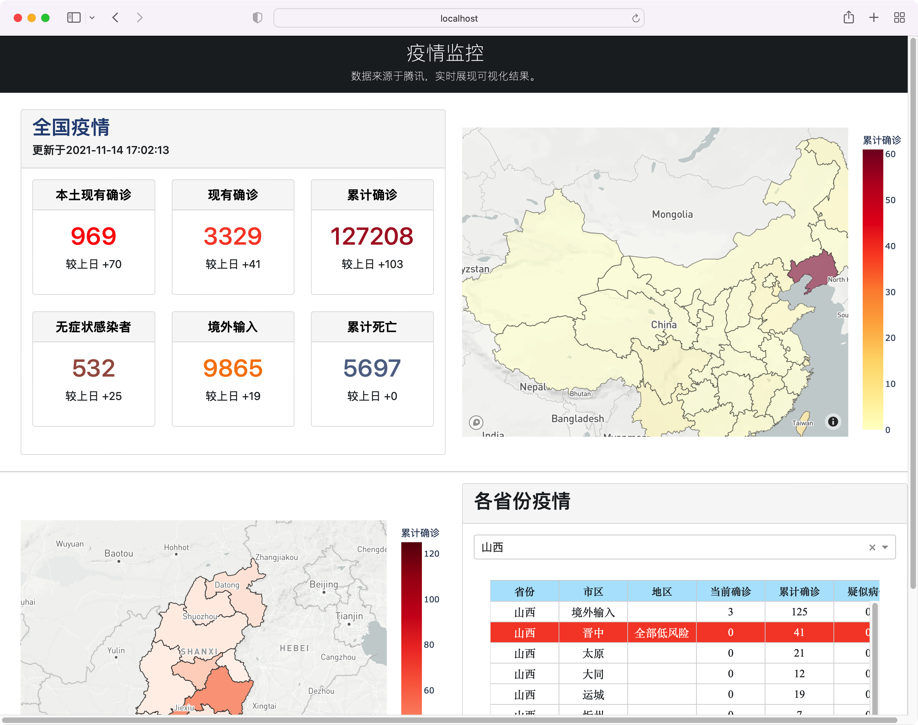Click the 太原 row in the table

point(593,653)
